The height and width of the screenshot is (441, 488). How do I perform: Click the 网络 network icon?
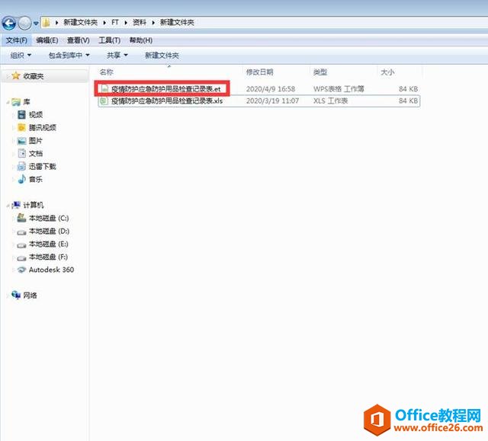tap(16, 295)
